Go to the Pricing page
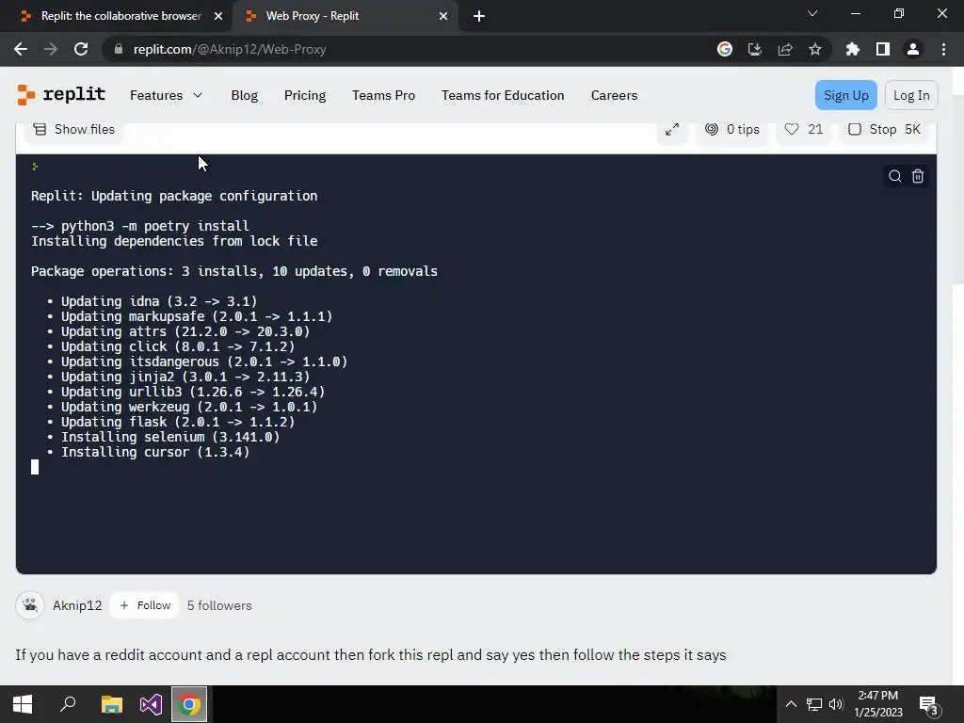 click(305, 95)
